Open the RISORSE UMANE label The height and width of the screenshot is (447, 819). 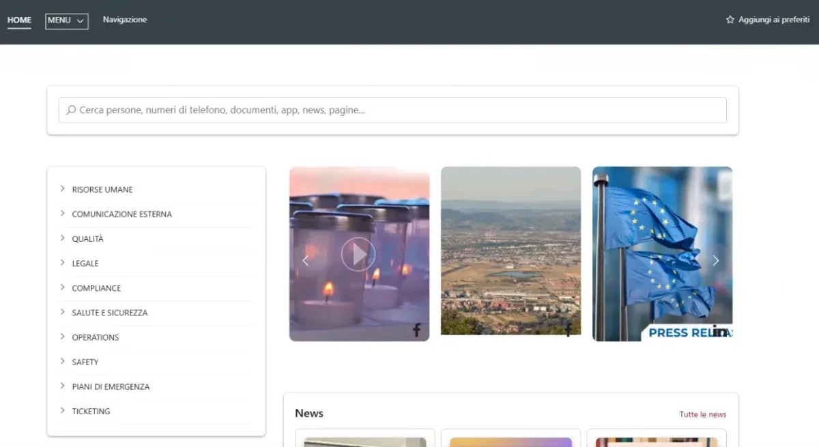tap(102, 189)
